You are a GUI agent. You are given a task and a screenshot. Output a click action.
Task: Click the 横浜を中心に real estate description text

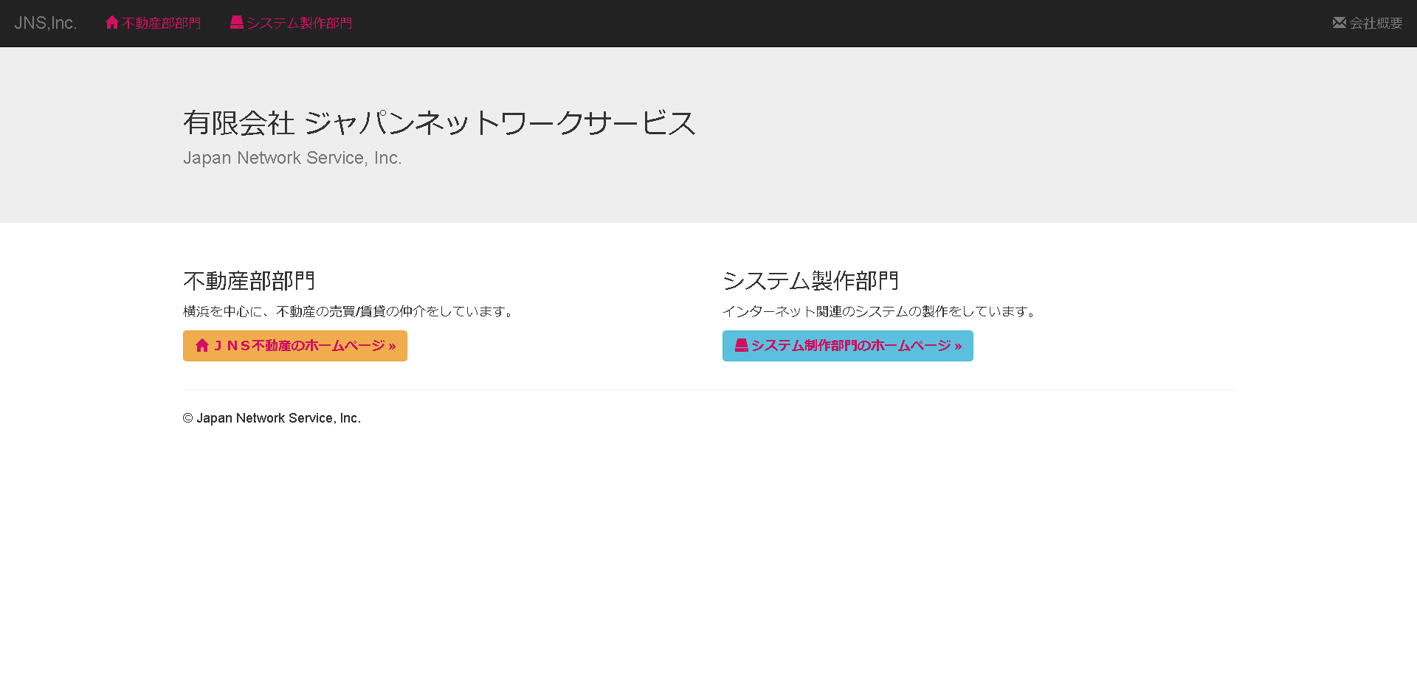click(x=348, y=311)
